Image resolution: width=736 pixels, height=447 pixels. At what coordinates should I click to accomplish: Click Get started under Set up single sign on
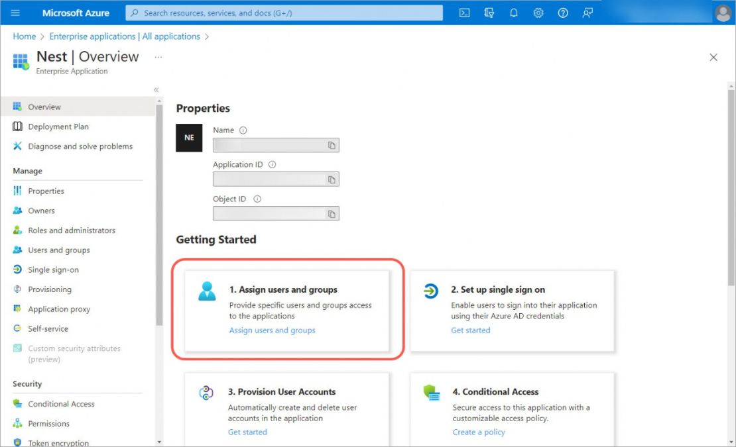tap(470, 330)
